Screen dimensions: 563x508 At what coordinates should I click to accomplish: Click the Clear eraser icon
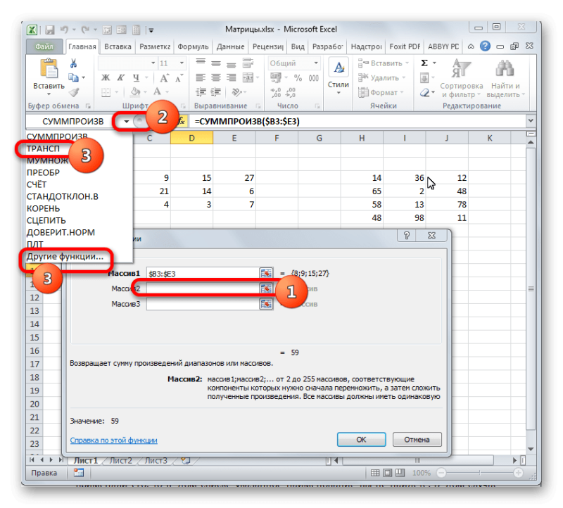tap(425, 93)
